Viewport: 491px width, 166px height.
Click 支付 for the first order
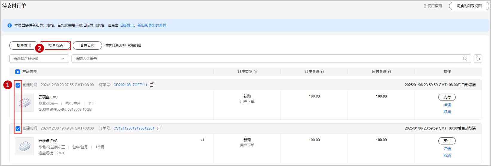447,97
